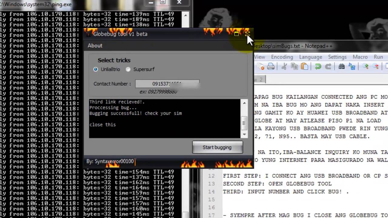Click the 'Contact Number :' label
The width and height of the screenshot is (388, 218).
tap(112, 84)
